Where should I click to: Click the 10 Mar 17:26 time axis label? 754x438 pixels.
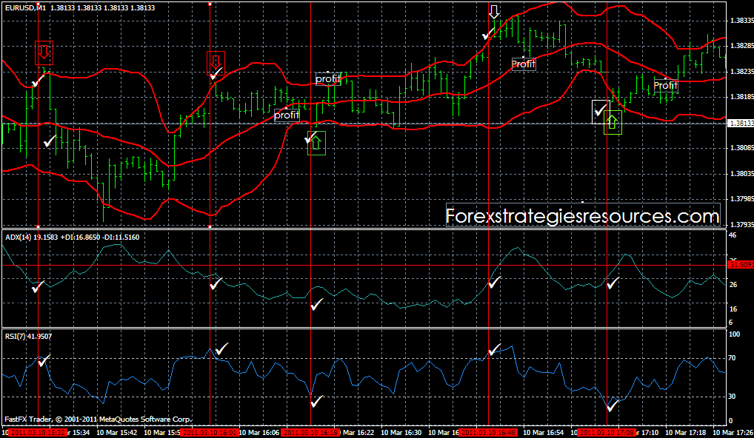click(x=733, y=433)
